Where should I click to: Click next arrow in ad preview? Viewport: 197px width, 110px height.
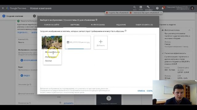coord(109,98)
